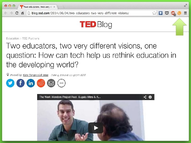Share article on Reddit

tap(41, 83)
